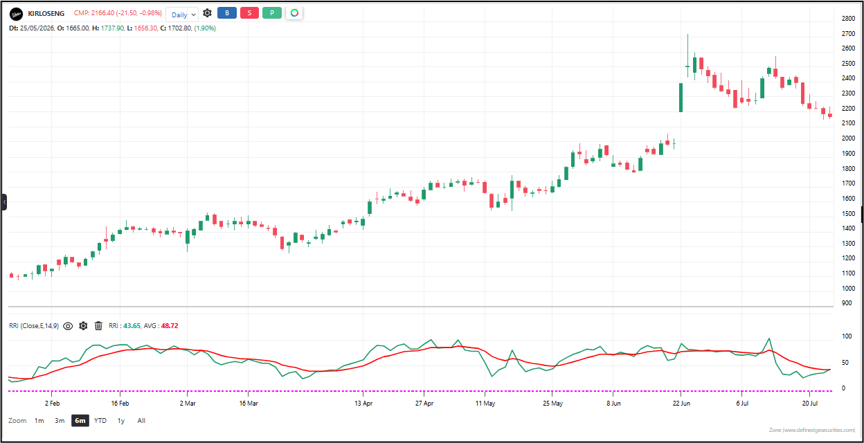Open RRI indicator settings gear
This screenshot has width=864, height=443.
(83, 325)
